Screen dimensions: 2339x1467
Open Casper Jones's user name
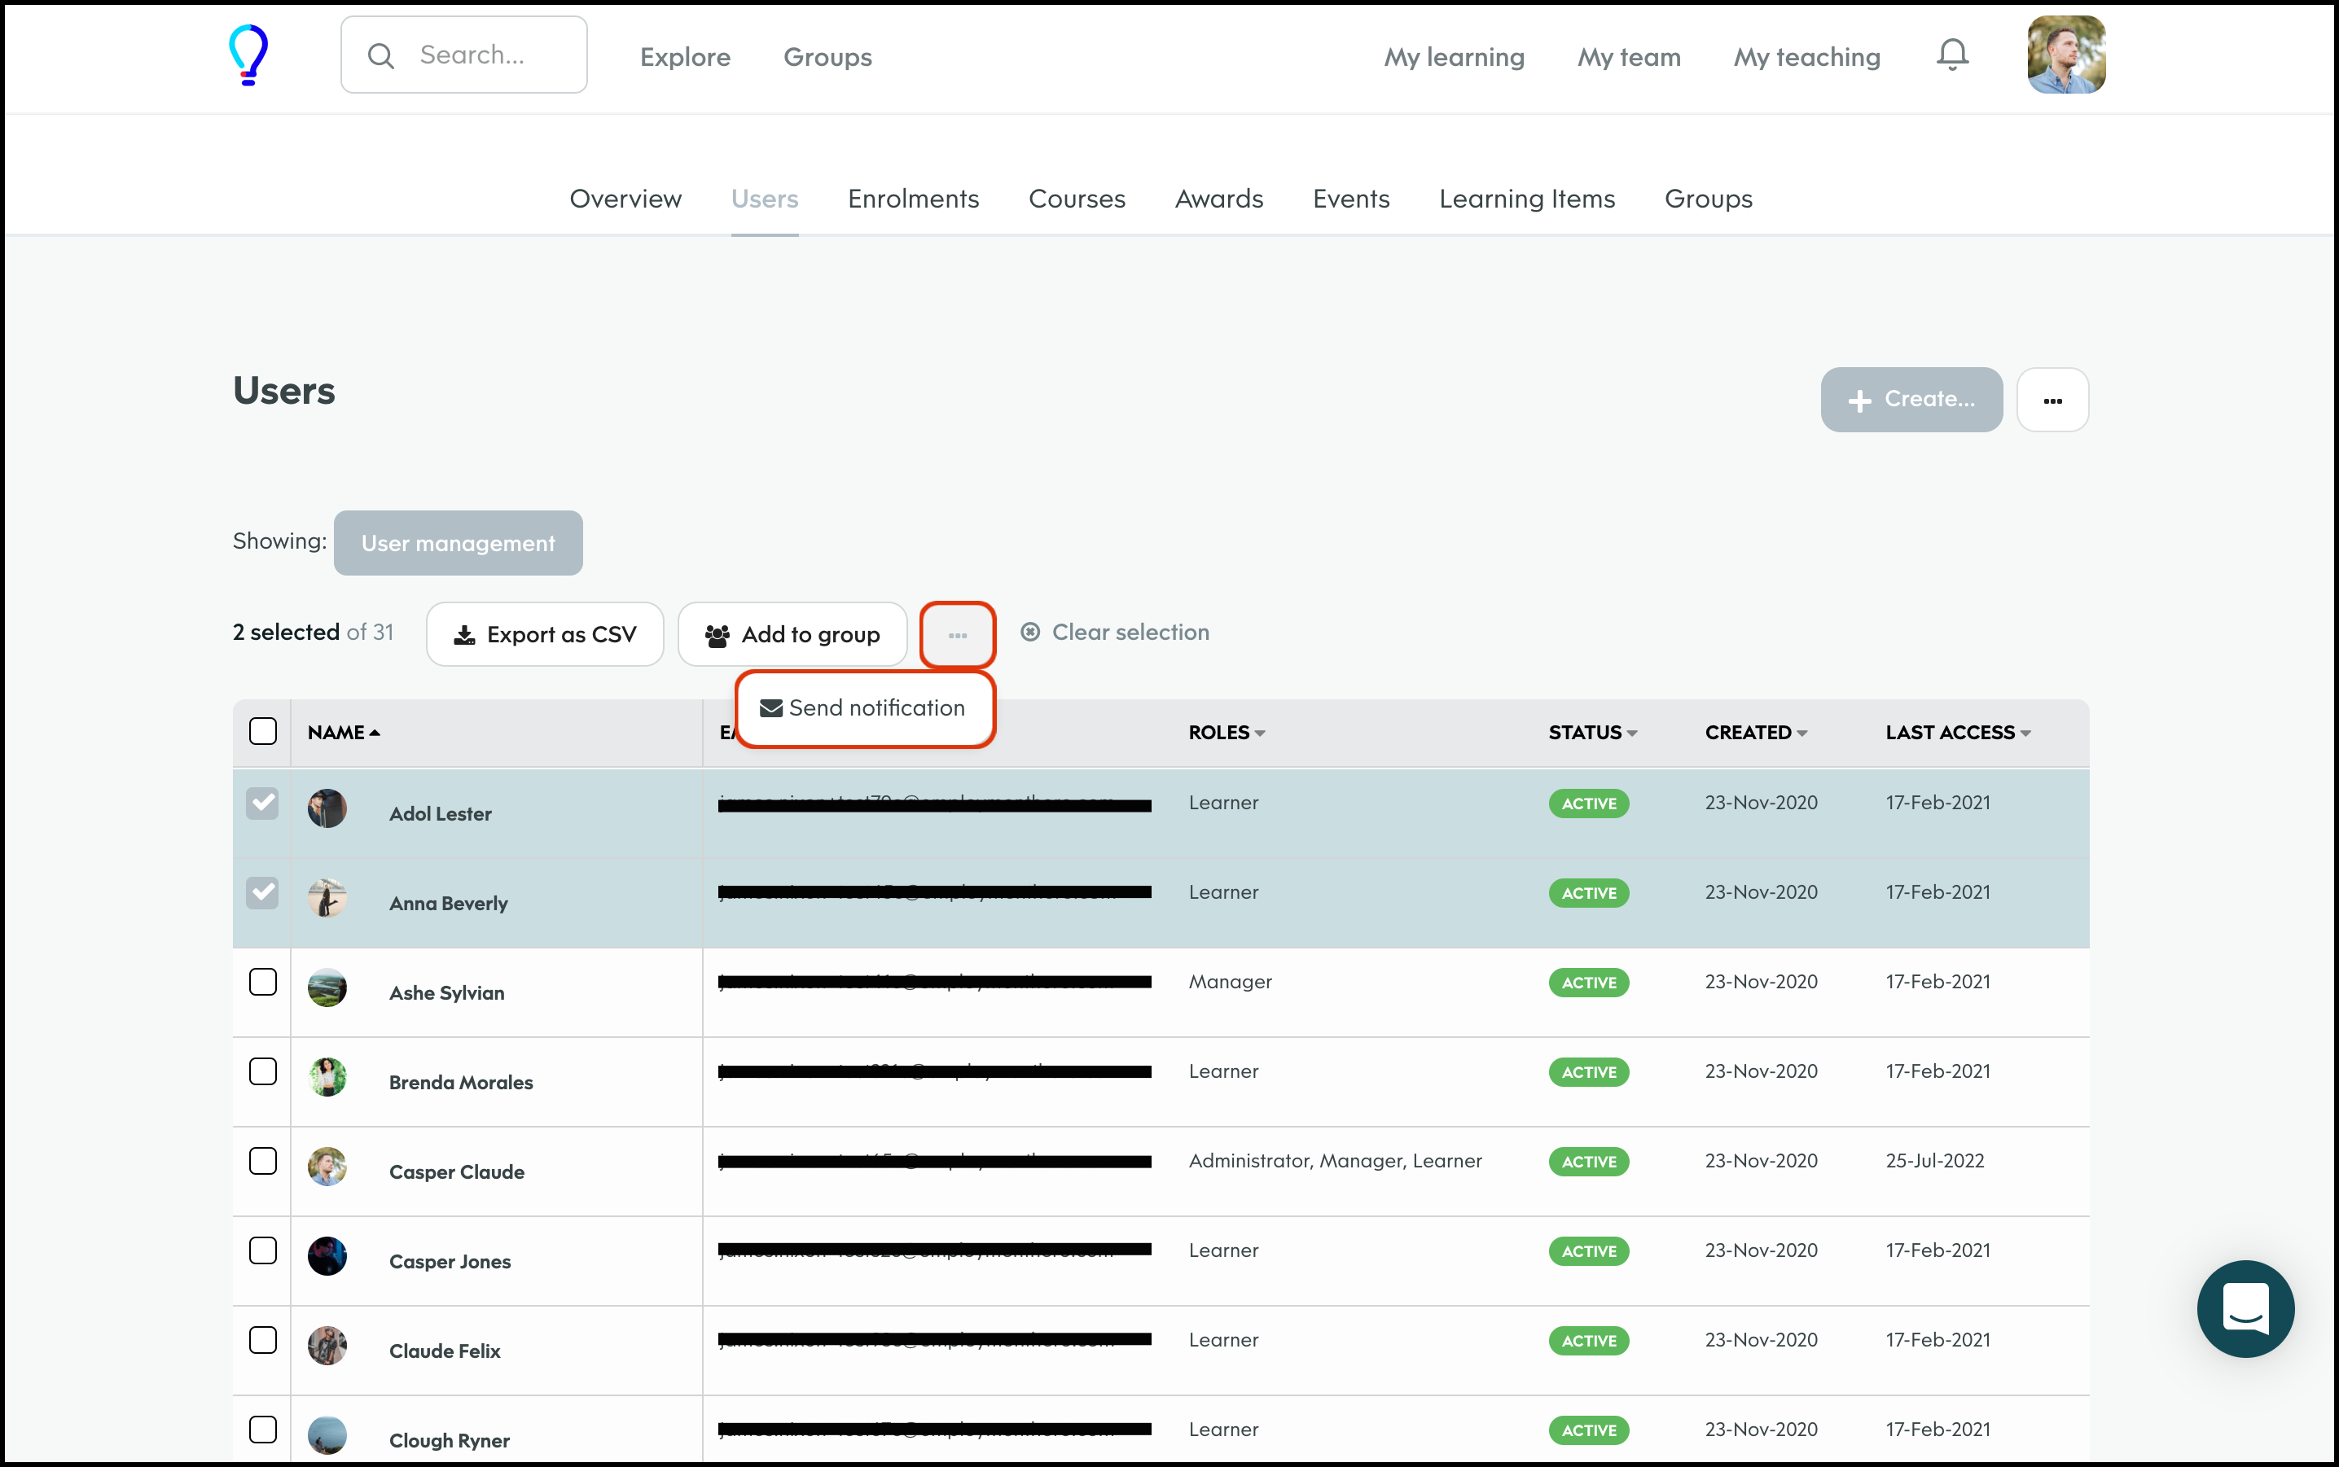click(x=450, y=1261)
